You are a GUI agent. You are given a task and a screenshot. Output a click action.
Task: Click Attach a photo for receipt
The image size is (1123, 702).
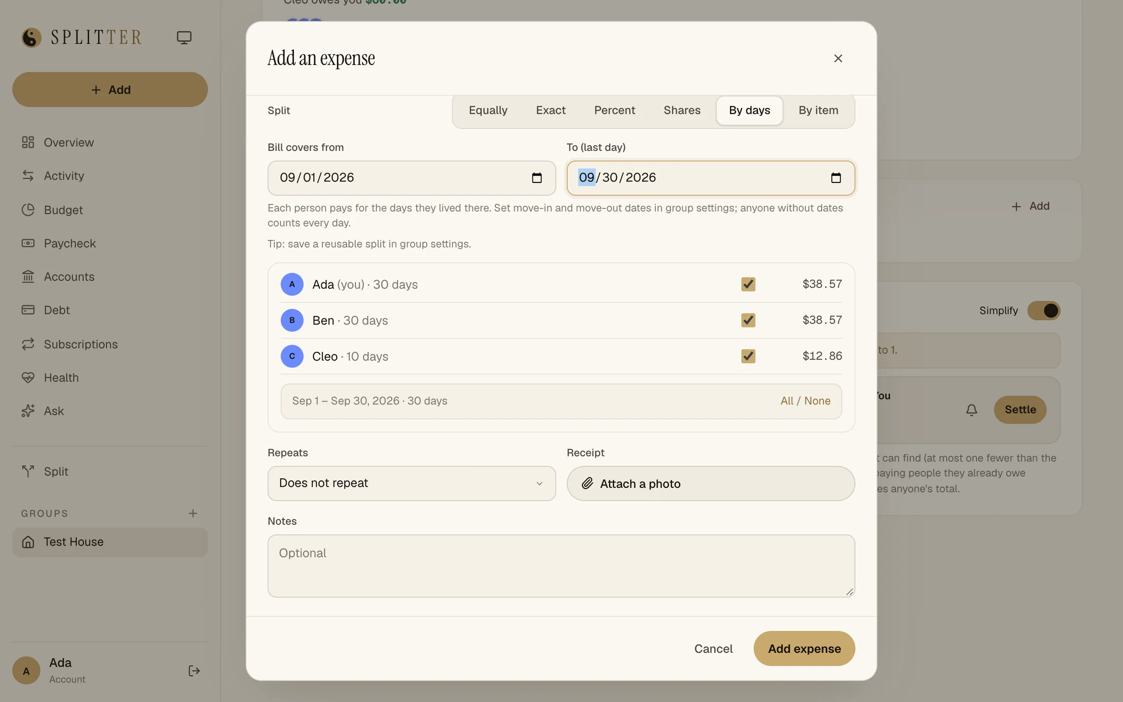(710, 484)
